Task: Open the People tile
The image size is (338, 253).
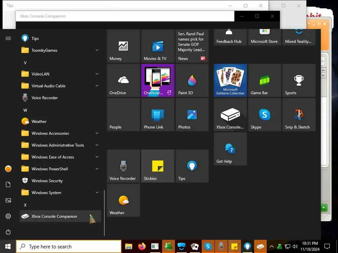Action: click(123, 114)
